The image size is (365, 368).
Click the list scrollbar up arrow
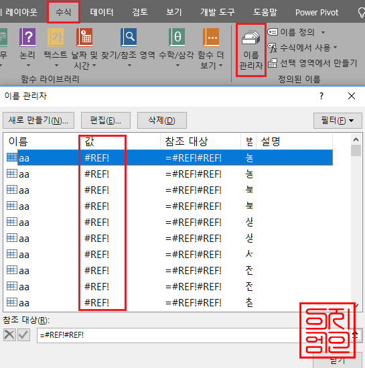(356, 139)
